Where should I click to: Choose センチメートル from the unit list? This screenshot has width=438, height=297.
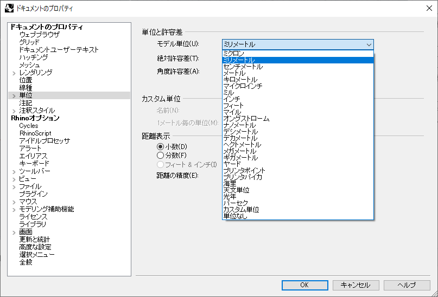tap(243, 67)
